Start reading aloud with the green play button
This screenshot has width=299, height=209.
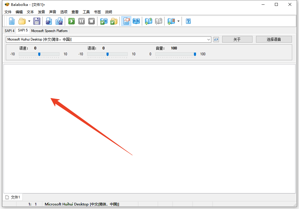[x=72, y=21]
